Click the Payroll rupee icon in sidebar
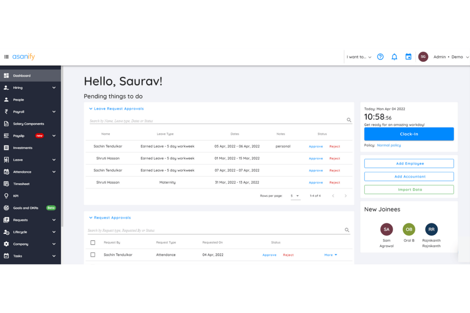This screenshot has height=313, width=470. tap(6, 112)
